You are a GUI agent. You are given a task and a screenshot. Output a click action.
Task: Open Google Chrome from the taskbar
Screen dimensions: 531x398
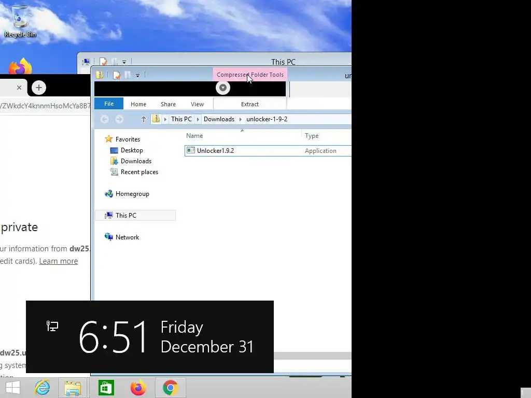tap(170, 388)
